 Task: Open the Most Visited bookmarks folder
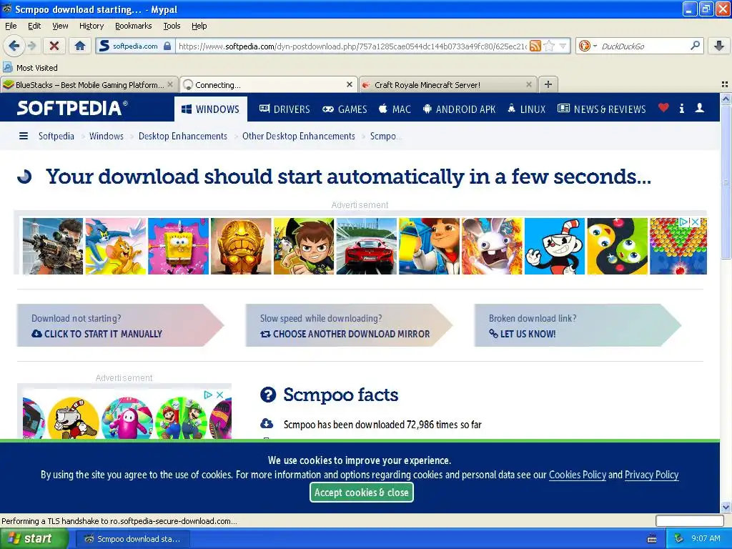point(30,68)
